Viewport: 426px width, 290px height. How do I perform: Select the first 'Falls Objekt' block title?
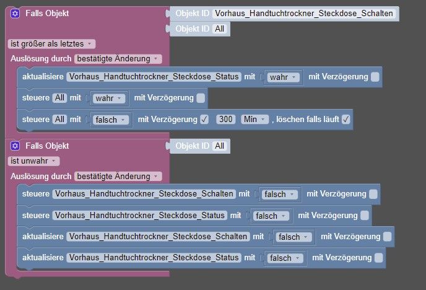47,13
